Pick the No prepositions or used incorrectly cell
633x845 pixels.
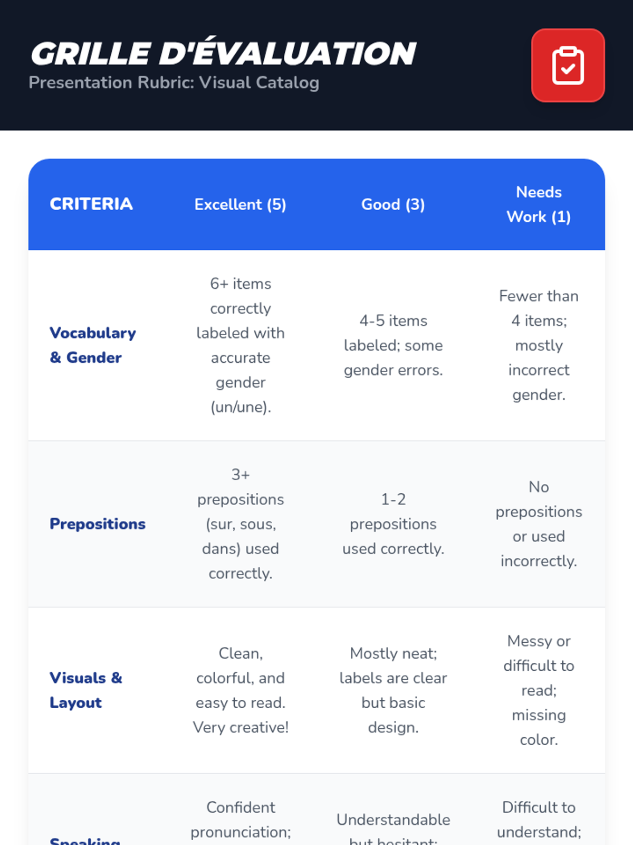(x=539, y=524)
